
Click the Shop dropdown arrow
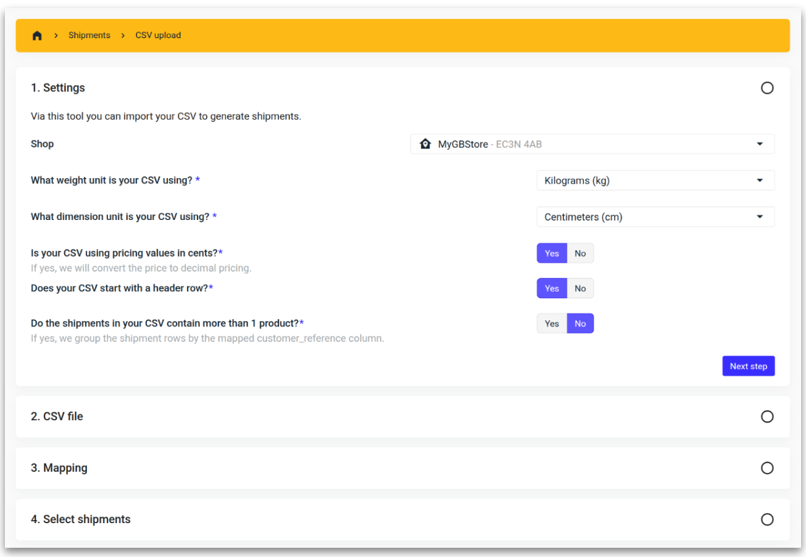759,144
